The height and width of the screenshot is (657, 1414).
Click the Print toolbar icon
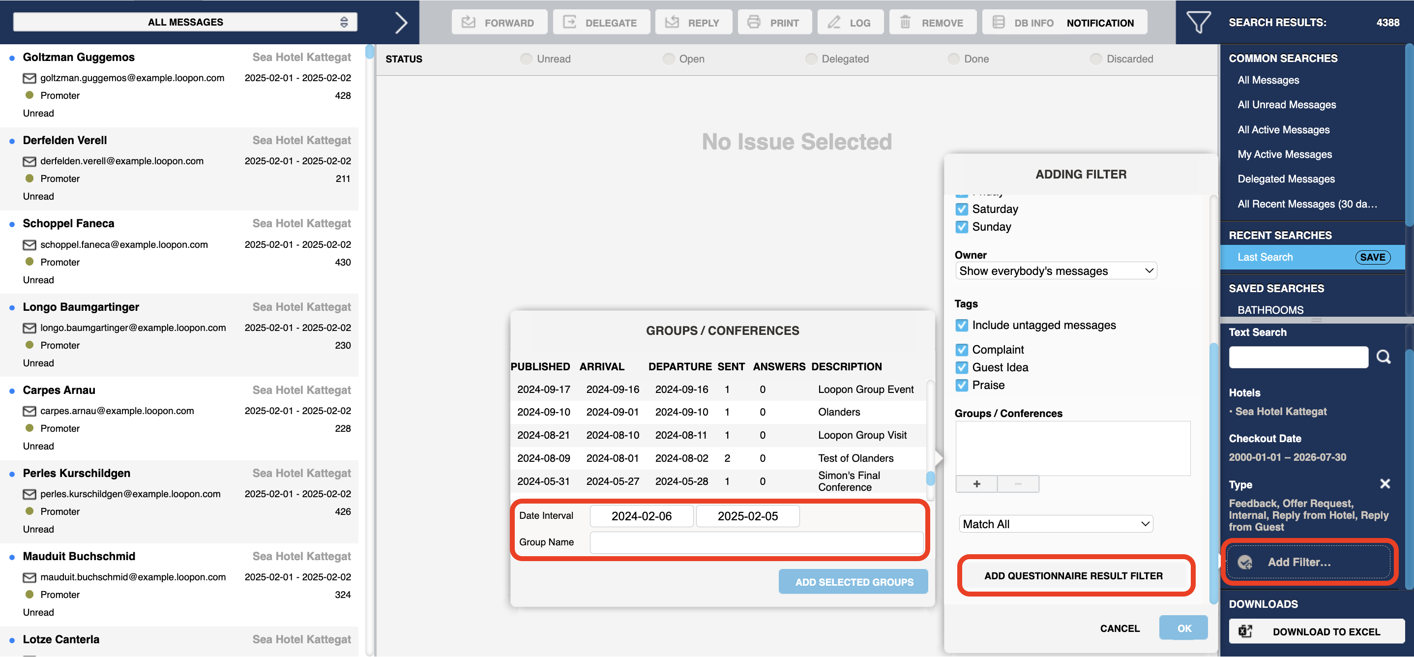click(754, 23)
